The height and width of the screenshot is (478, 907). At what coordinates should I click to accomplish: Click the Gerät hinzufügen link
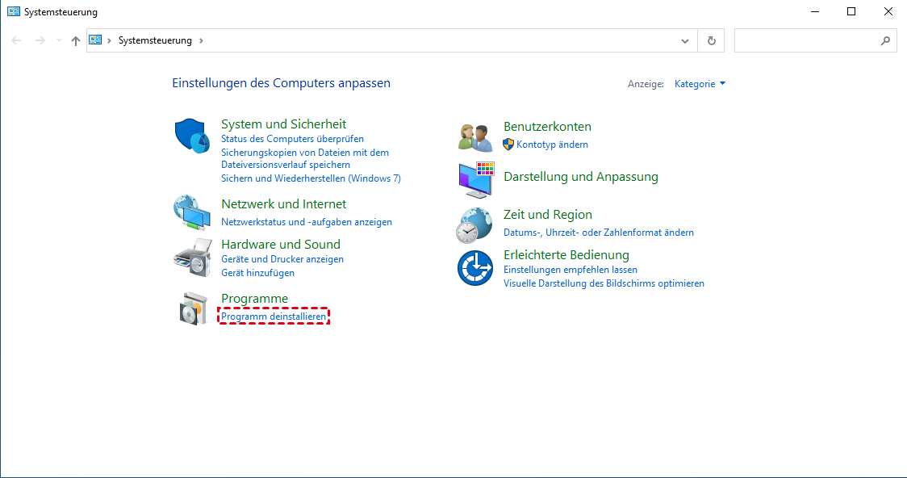[257, 273]
